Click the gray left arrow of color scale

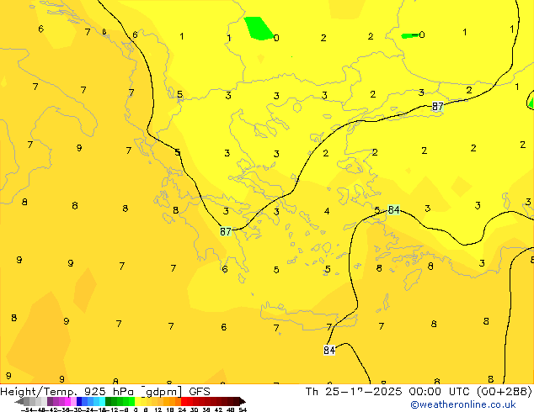click(x=19, y=401)
